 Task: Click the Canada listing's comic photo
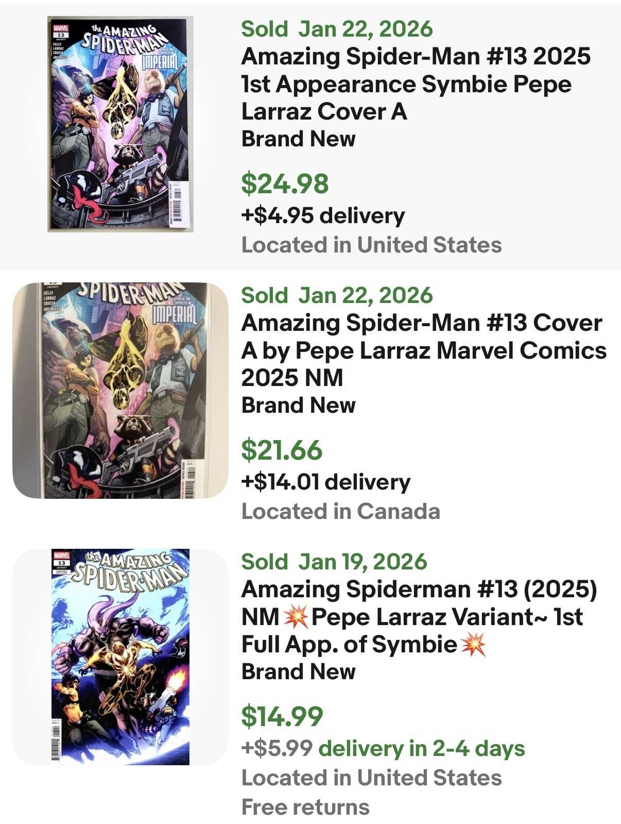pyautogui.click(x=120, y=390)
